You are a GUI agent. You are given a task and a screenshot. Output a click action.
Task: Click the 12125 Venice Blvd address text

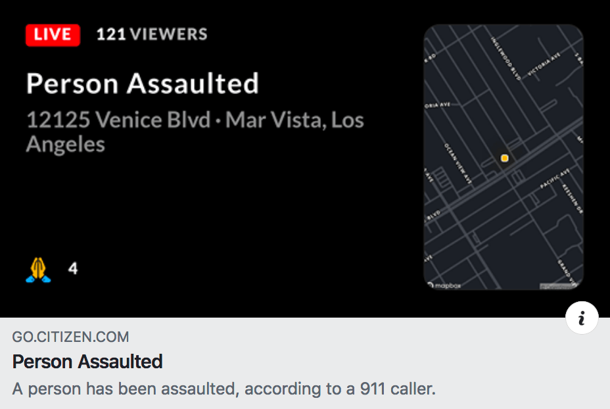coord(118,120)
